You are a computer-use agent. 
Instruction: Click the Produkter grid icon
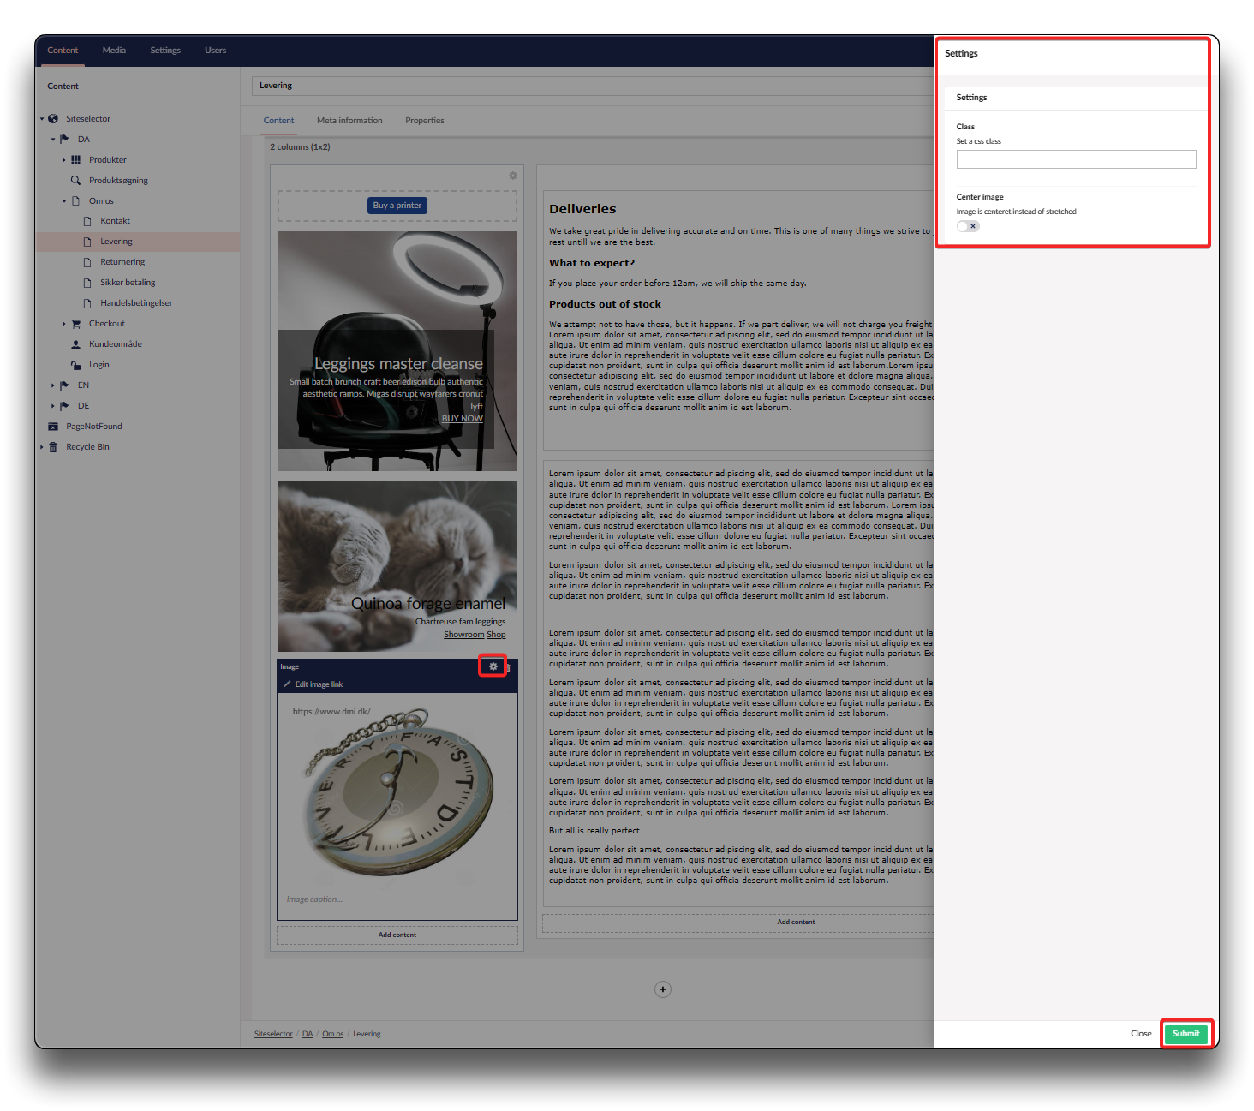click(x=75, y=160)
